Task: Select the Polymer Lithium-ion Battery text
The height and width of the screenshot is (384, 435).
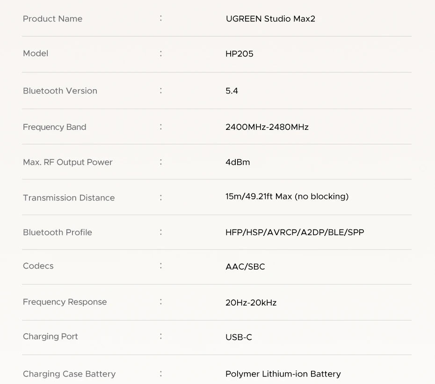Action: [x=283, y=374]
